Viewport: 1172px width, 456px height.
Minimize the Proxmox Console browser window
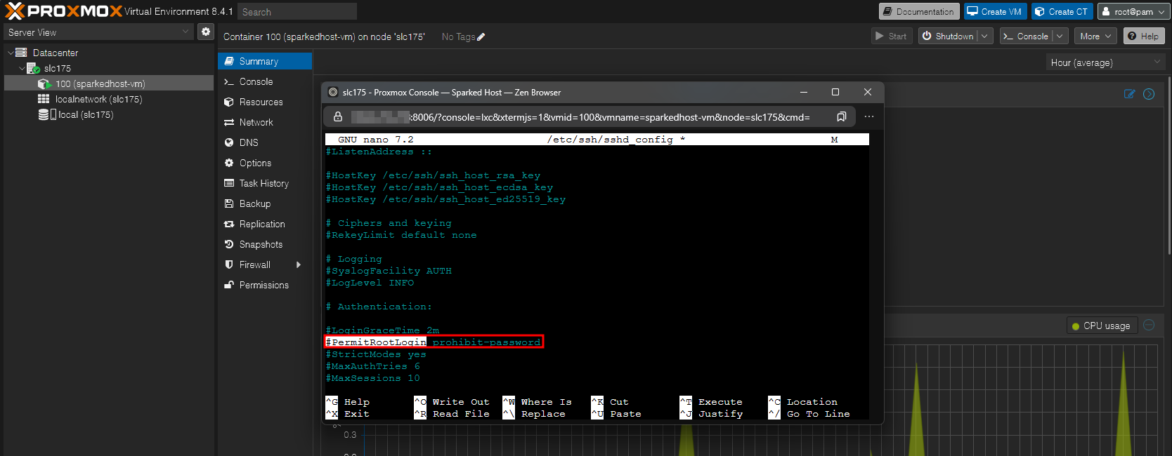(x=804, y=92)
